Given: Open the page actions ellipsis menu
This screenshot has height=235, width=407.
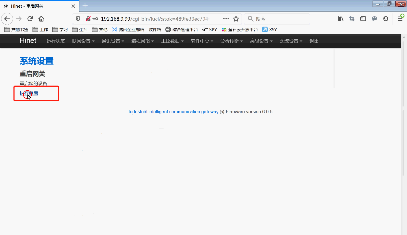Looking at the screenshot, I should pyautogui.click(x=226, y=19).
